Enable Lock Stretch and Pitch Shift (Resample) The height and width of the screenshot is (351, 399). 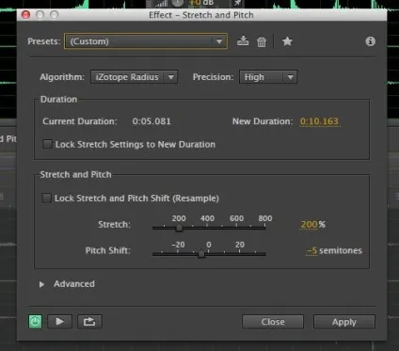[x=47, y=199]
